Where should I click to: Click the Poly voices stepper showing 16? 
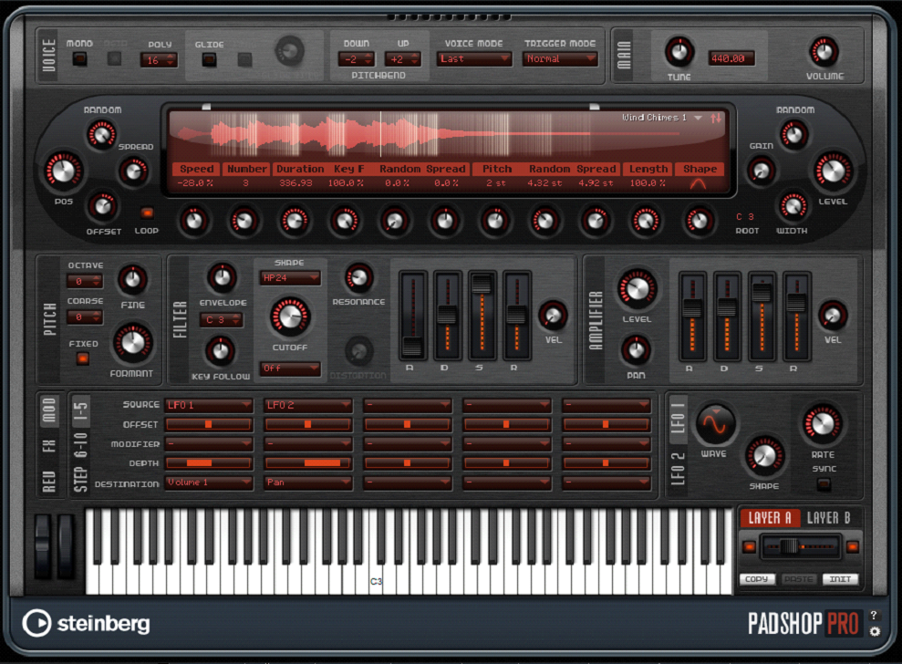tap(159, 60)
